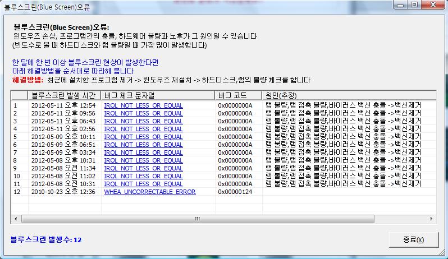Click the 원인(추정) column header
448x259 pixels.
349,95
